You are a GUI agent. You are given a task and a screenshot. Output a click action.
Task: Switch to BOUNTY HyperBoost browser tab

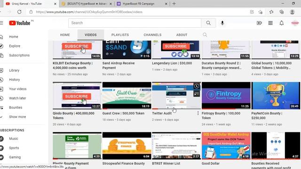(x=87, y=4)
